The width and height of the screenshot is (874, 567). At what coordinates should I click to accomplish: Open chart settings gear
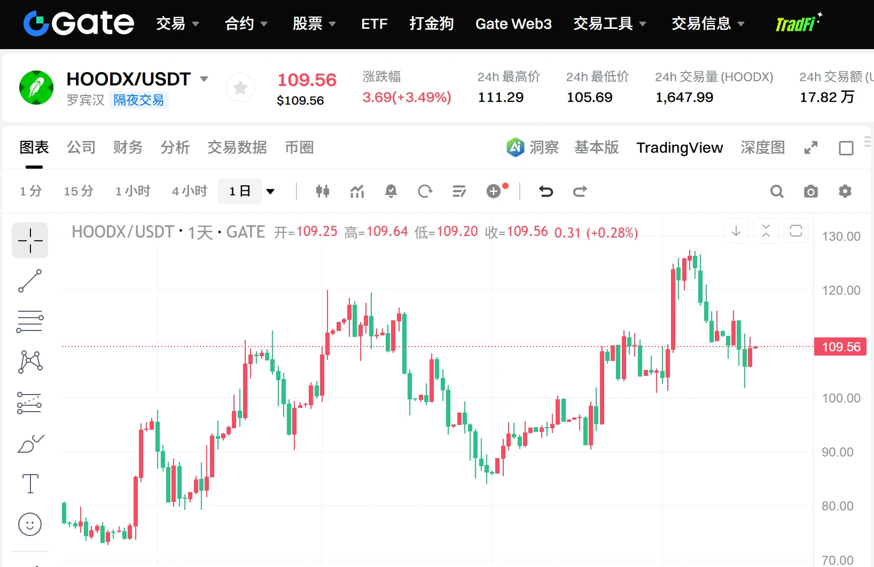845,191
